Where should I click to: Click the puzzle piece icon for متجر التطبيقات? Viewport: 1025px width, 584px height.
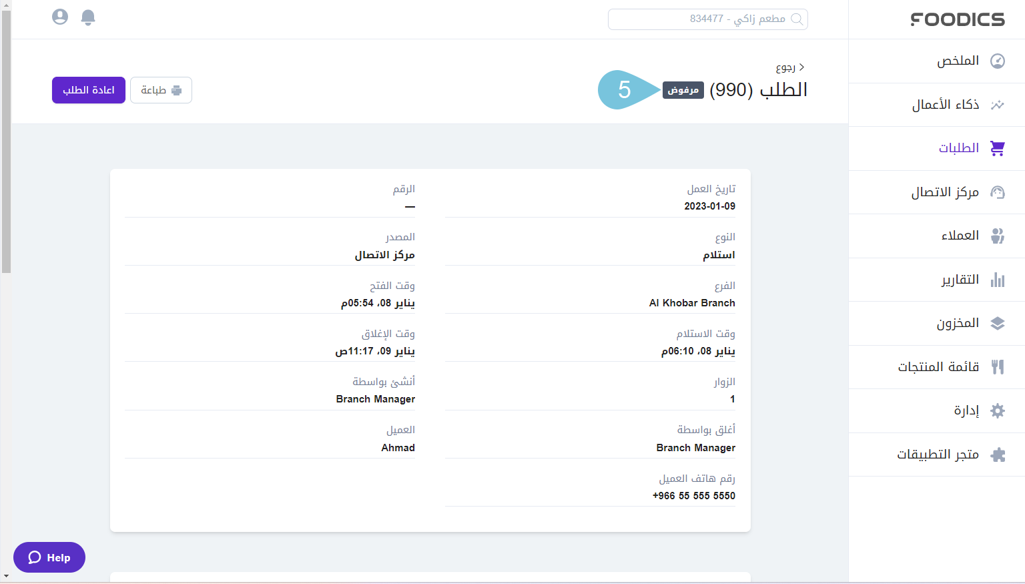(998, 455)
